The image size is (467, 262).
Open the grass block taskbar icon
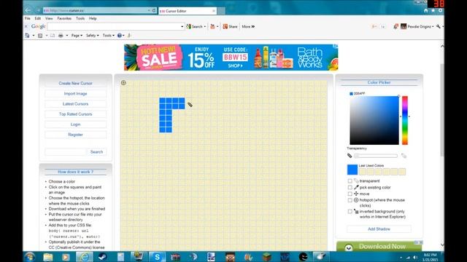point(266,257)
